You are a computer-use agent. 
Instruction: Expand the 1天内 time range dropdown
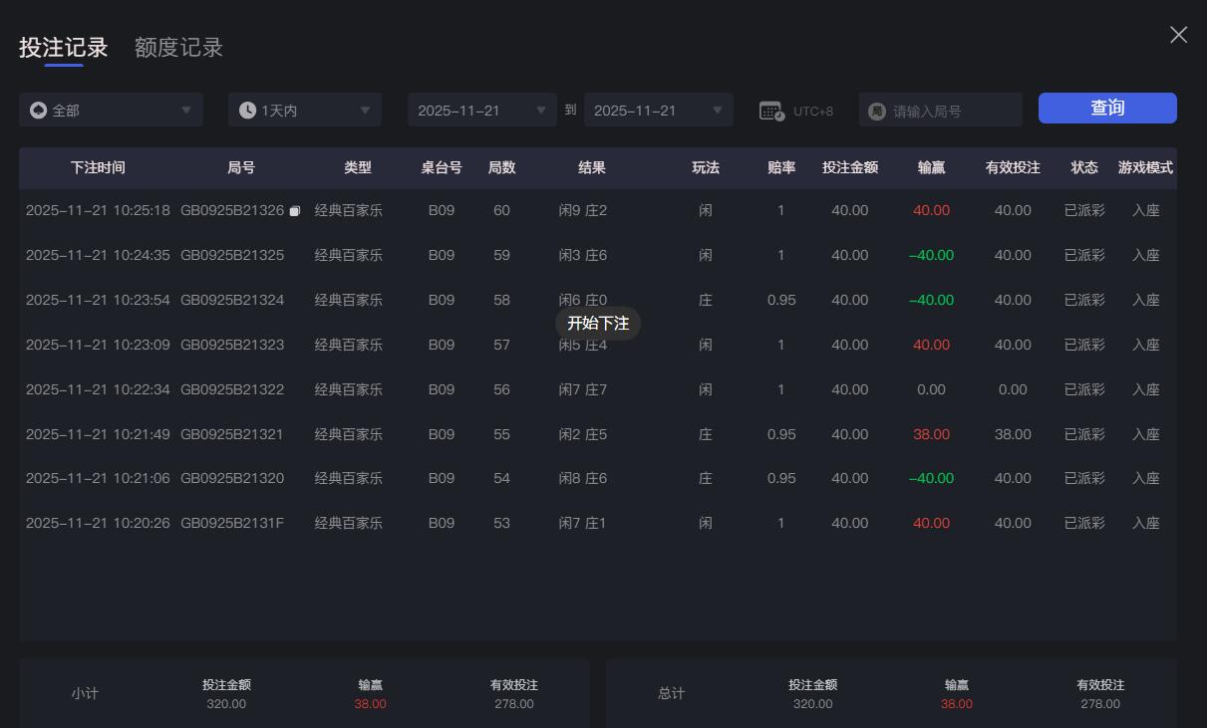304,110
